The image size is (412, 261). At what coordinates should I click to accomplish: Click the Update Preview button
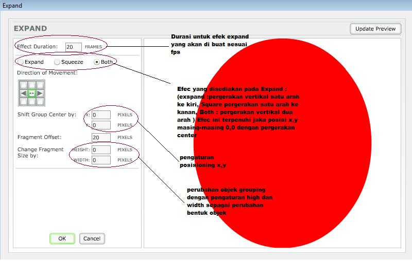375,29
